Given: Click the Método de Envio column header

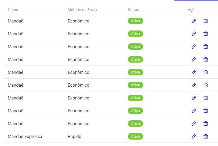Looking at the screenshot, I should coord(82,10).
